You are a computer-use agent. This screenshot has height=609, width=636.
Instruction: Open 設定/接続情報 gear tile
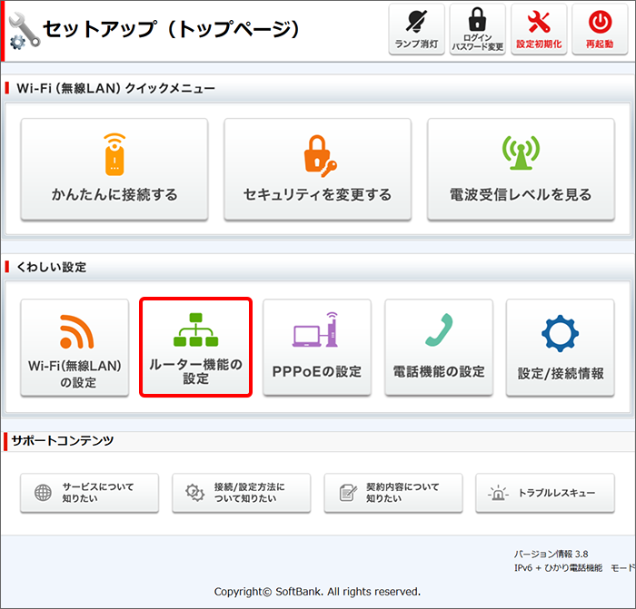(x=561, y=348)
